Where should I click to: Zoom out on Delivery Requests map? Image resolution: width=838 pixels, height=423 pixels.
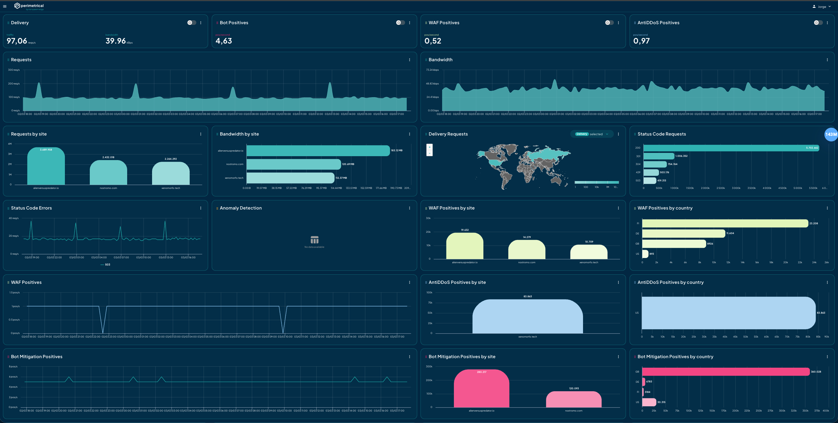(429, 153)
